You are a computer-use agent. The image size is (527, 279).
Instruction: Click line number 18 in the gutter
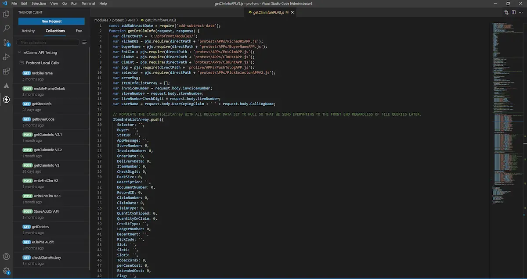[100, 114]
